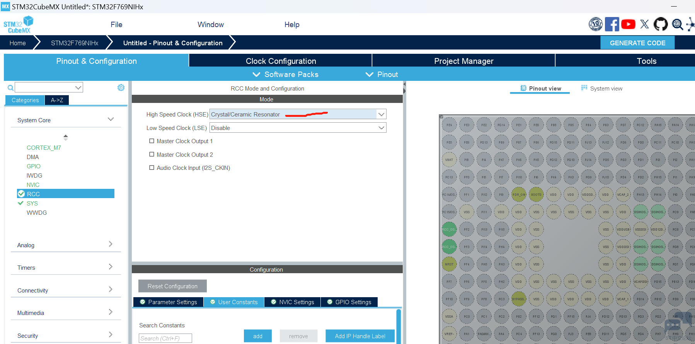Select the VBAT pin on the chip

(449, 160)
